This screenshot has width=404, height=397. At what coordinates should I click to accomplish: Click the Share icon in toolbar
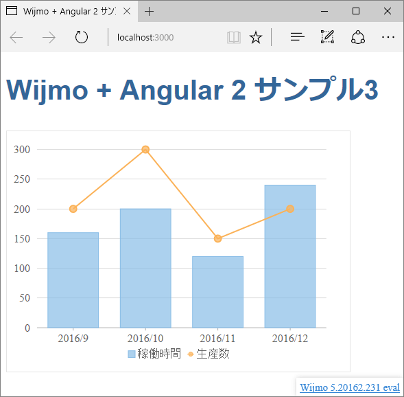pos(358,37)
